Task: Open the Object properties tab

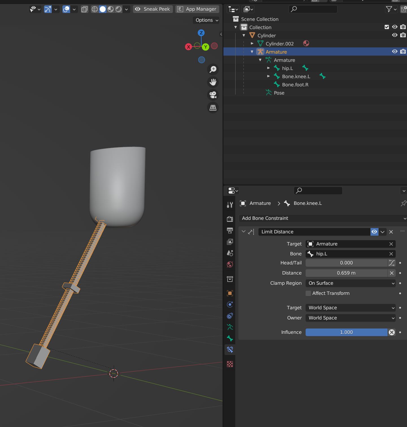Action: (230, 293)
